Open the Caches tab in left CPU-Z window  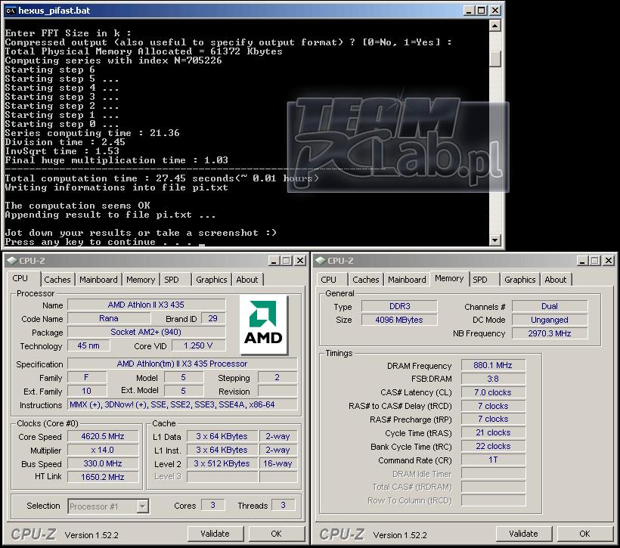[x=57, y=280]
